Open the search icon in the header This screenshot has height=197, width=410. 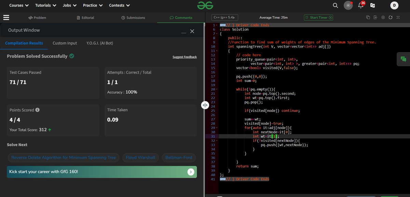tap(335, 5)
